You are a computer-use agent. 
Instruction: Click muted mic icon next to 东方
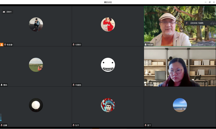coord(73,125)
